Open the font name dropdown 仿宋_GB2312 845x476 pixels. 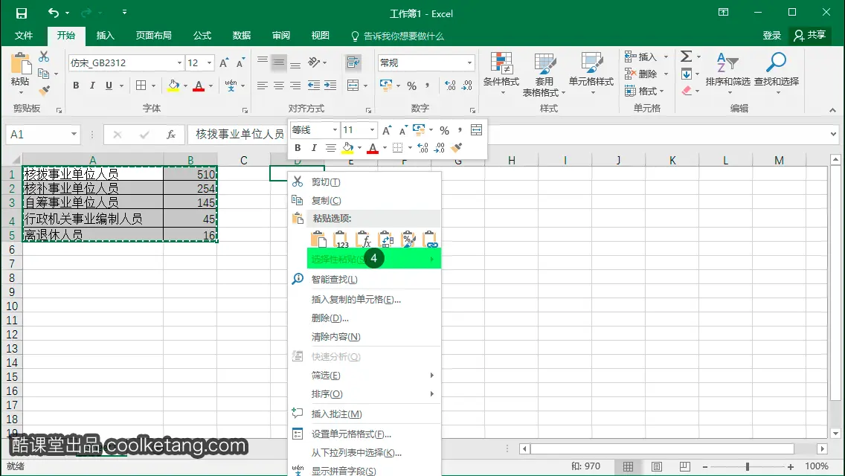pyautogui.click(x=179, y=63)
